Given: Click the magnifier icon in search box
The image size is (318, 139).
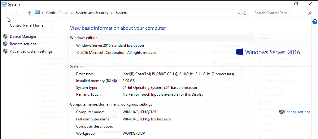Looking at the screenshot, I should [x=309, y=13].
